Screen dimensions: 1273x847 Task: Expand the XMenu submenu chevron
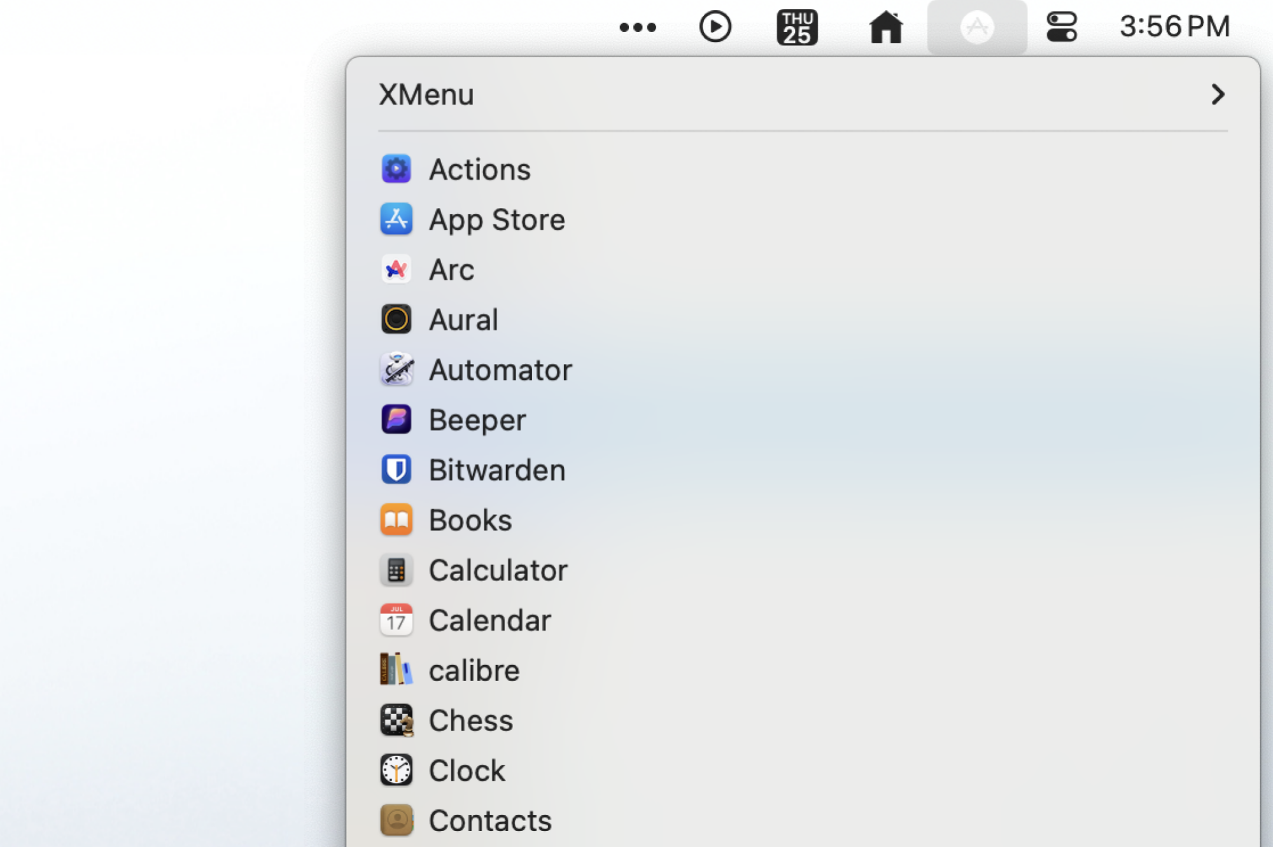click(1218, 94)
